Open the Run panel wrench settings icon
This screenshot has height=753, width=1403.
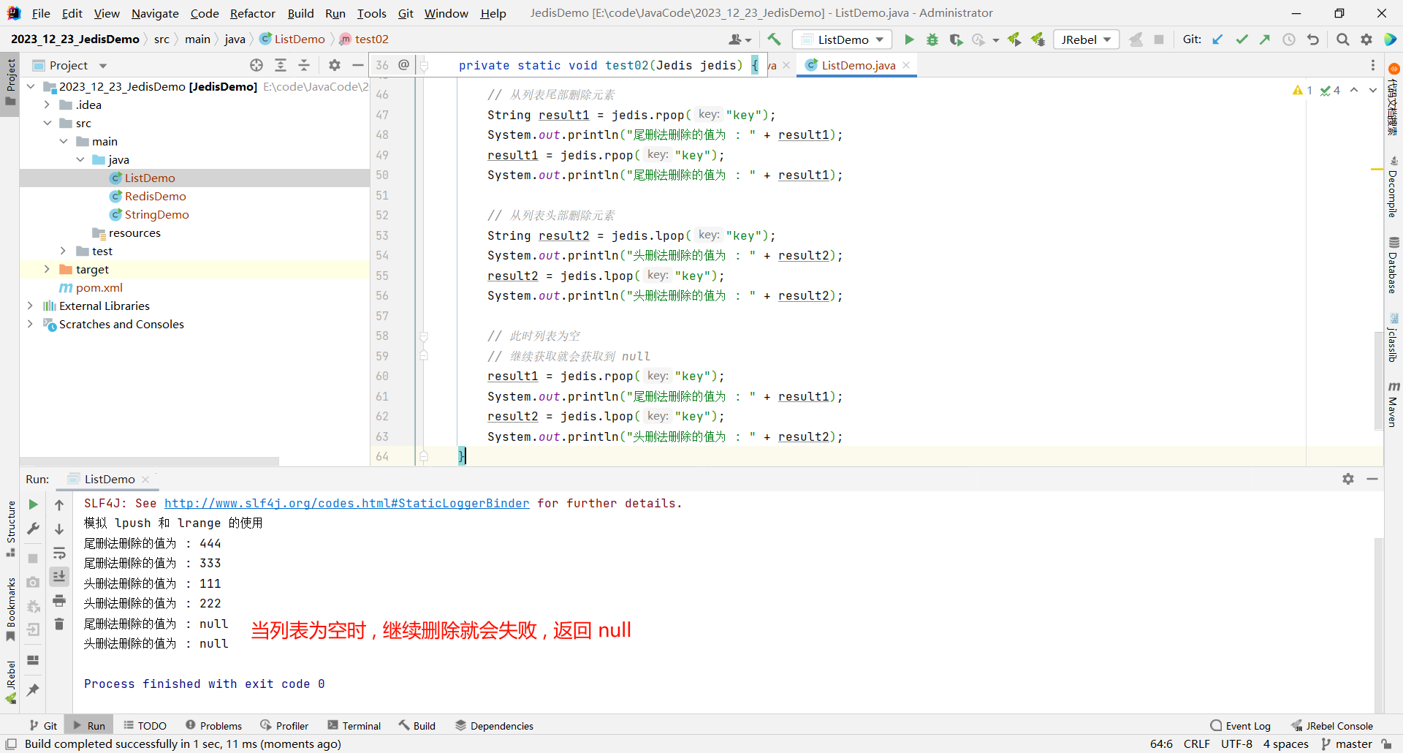coord(33,529)
